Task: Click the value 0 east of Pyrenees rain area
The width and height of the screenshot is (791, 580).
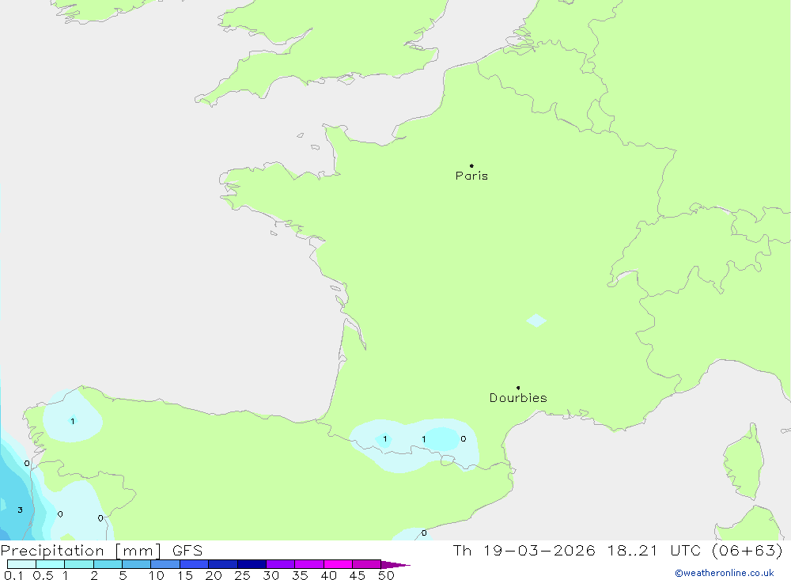Action: [x=463, y=438]
